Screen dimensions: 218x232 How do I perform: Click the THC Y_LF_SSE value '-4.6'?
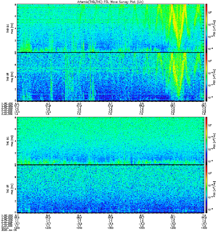[x=79, y=224]
